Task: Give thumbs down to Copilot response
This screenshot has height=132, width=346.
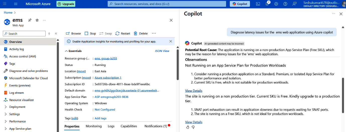Action: pyautogui.click(x=193, y=127)
